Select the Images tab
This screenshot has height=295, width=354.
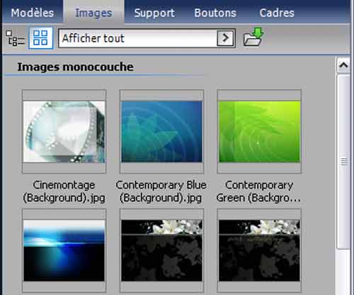point(93,13)
